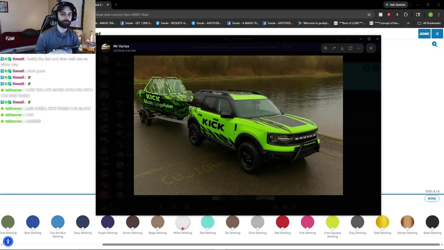Select the Blue Stitching swatch

point(33,222)
